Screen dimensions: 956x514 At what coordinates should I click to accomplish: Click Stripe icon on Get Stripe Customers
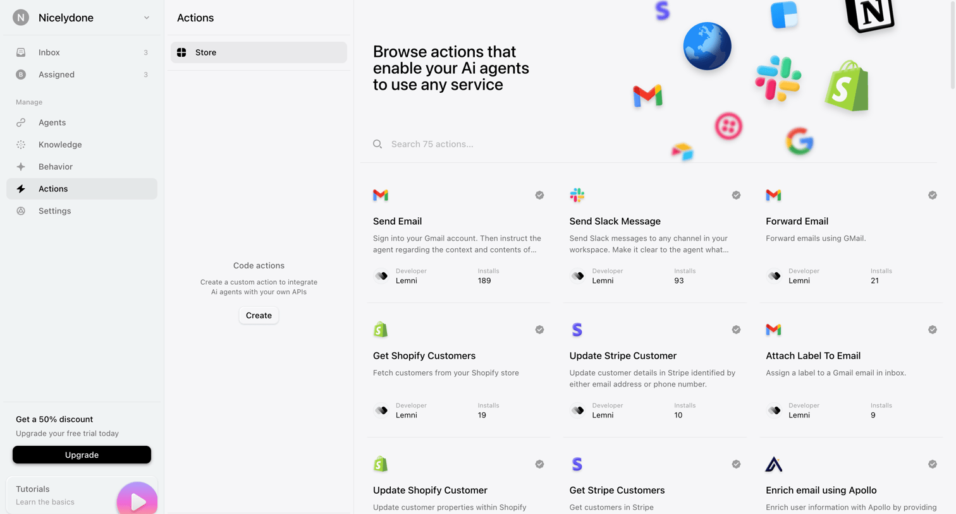tap(577, 464)
